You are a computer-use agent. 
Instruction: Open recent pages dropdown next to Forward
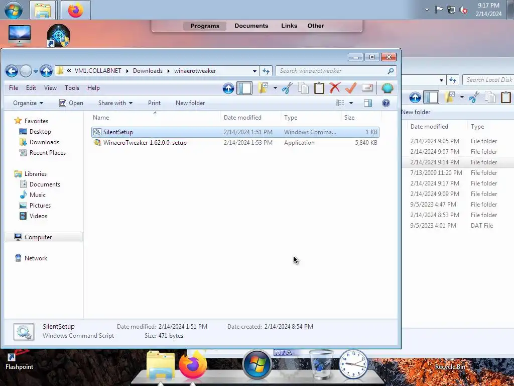coord(36,71)
